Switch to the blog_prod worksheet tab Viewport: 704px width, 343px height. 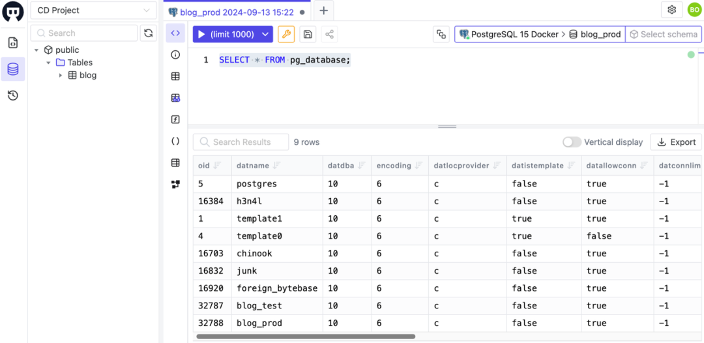[x=237, y=12]
